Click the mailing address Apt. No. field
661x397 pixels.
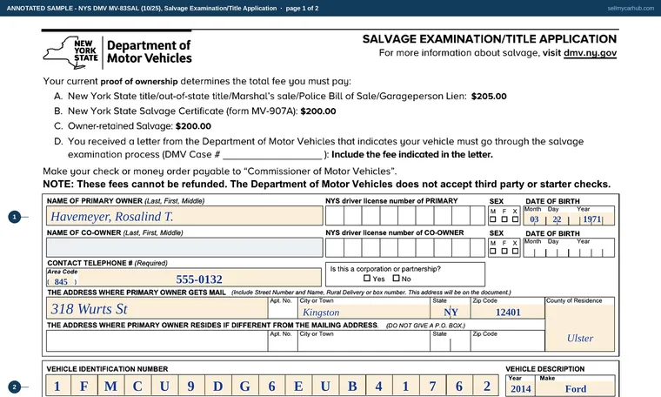pos(283,308)
